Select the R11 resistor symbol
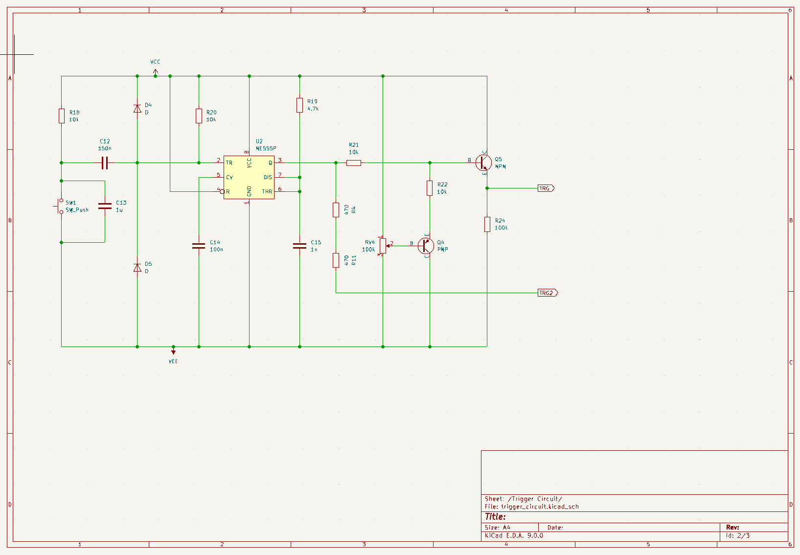Viewport: 800px width, 555px height. pyautogui.click(x=336, y=260)
